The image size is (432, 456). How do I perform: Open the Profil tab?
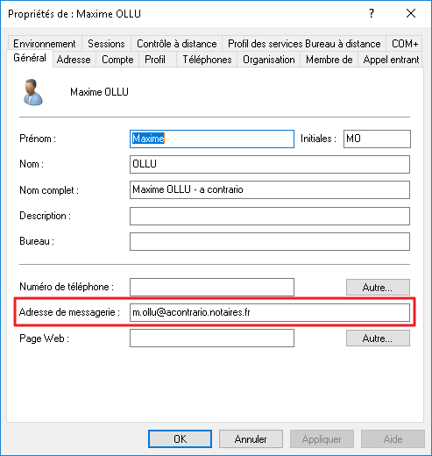(155, 60)
